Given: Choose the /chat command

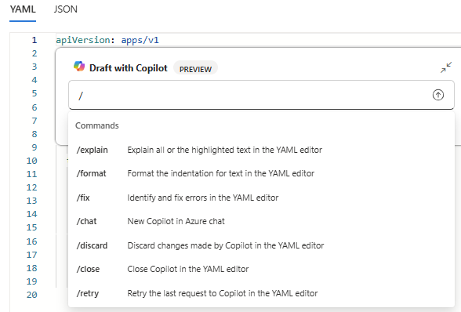Looking at the screenshot, I should (261, 221).
